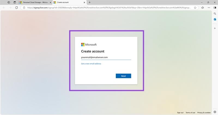Add this page to favorites star
Screen dimensions: 218x115
point(195,8)
